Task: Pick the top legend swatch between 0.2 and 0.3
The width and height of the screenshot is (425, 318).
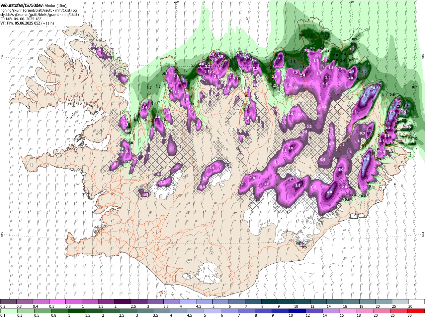Action: point(8,302)
